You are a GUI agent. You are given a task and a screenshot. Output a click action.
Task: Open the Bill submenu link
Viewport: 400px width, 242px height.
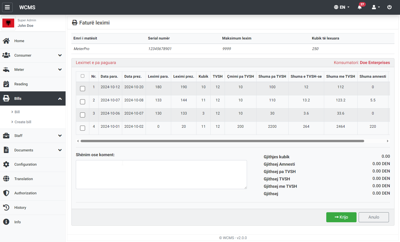(17, 112)
